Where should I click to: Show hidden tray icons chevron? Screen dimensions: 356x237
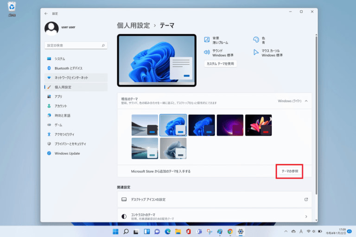tap(286, 231)
